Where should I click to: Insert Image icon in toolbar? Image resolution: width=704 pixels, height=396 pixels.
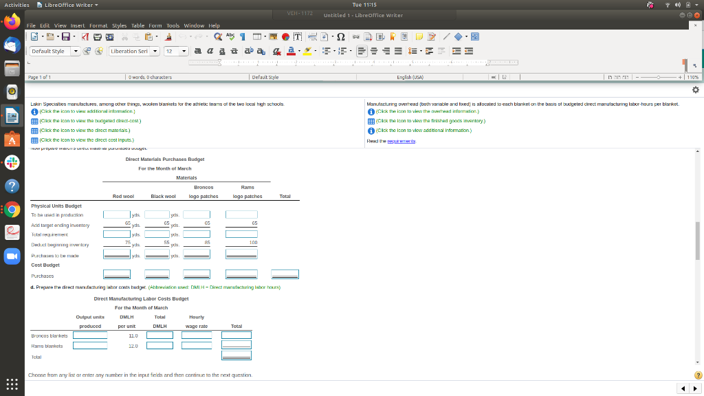point(273,37)
